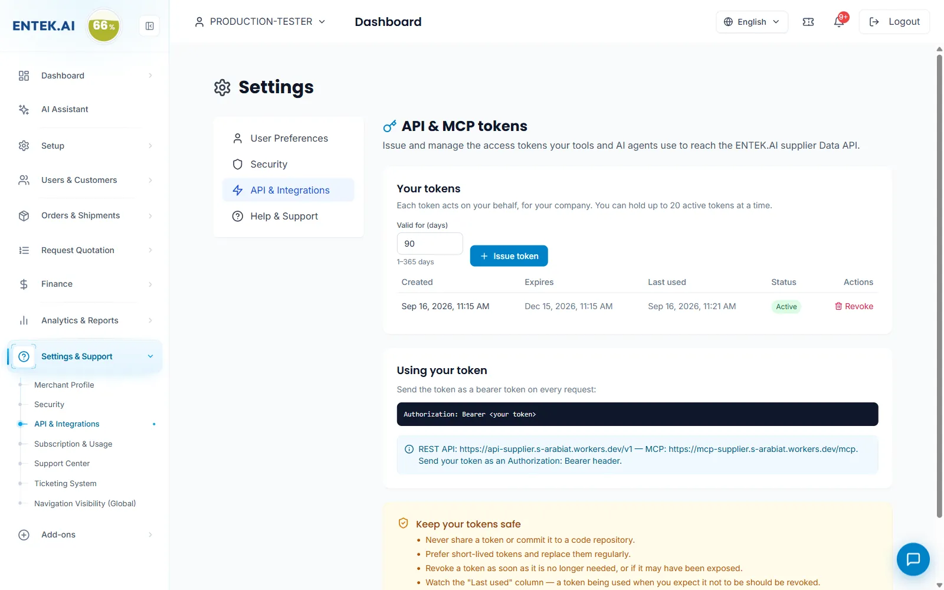This screenshot has width=944, height=590.
Task: Click the page vertical scrollbar
Action: tap(939, 286)
